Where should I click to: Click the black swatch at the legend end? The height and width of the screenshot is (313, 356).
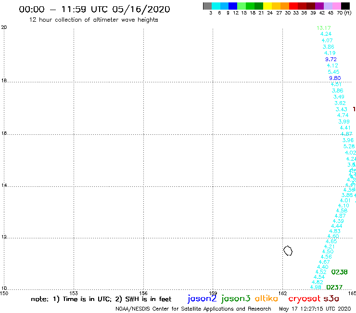click(x=345, y=6)
